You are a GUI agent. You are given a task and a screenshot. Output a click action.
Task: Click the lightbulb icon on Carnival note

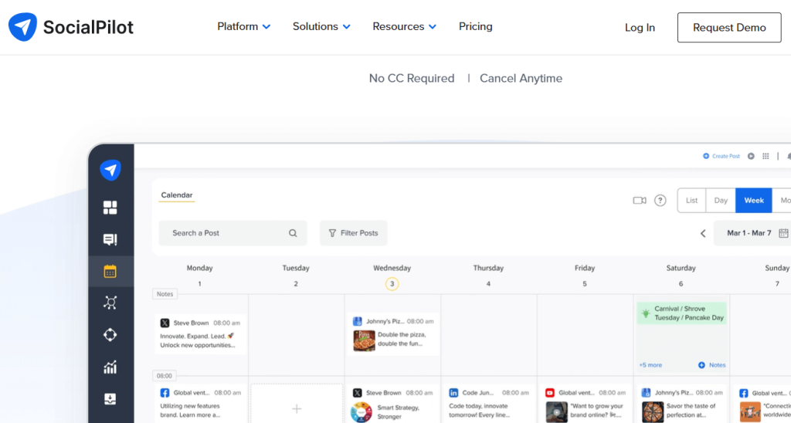click(x=645, y=313)
